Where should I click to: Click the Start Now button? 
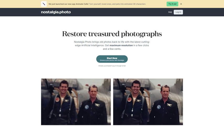112,59
